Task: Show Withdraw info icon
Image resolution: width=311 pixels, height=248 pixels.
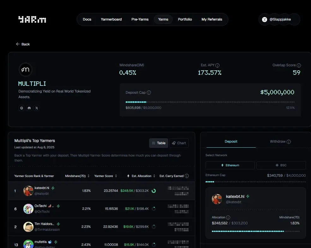Action: (x=289, y=142)
